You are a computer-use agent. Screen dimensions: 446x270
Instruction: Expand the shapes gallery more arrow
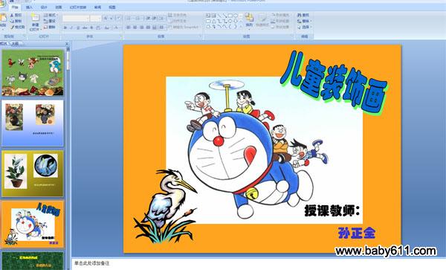pos(241,27)
